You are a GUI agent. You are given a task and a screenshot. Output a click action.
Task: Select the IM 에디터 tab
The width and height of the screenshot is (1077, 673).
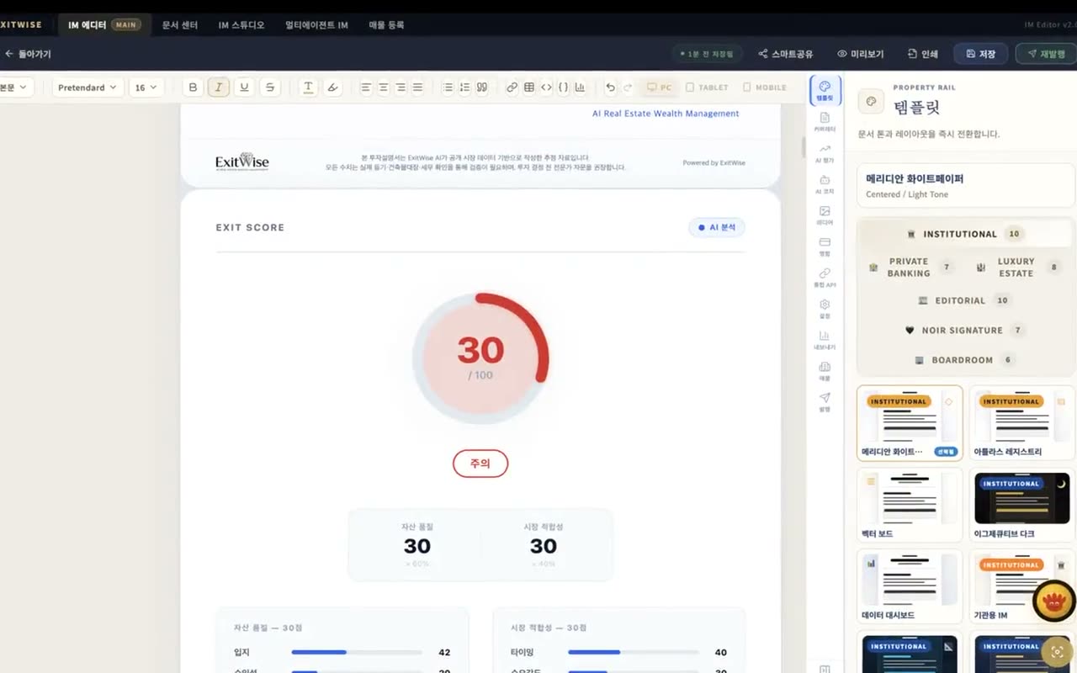tap(104, 25)
